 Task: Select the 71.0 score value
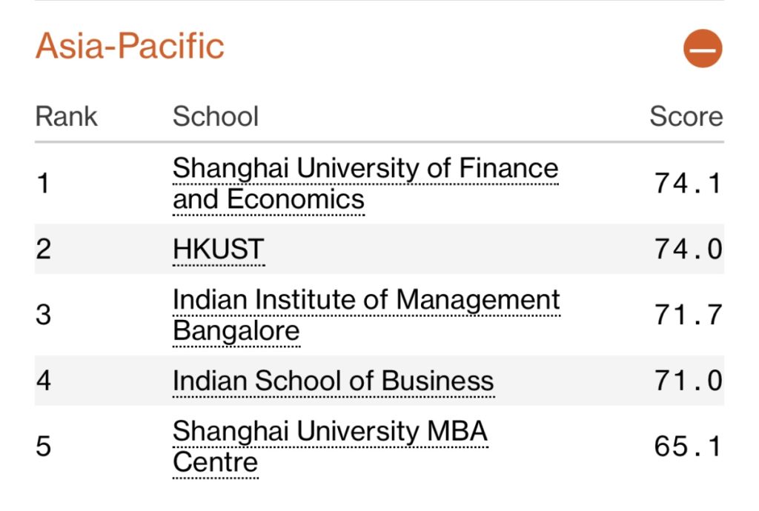pos(687,381)
